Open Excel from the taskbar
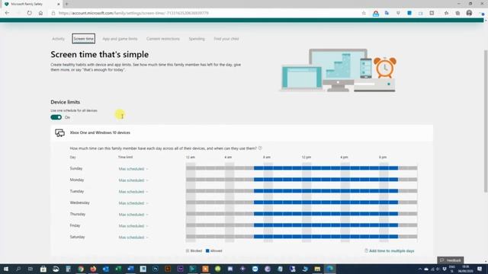The image size is (488, 274). (118, 269)
